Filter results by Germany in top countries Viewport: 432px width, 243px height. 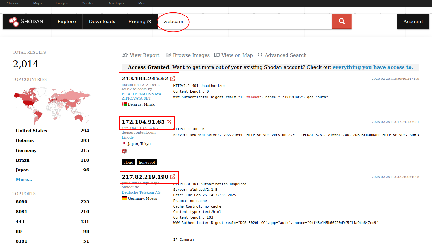tap(52, 150)
